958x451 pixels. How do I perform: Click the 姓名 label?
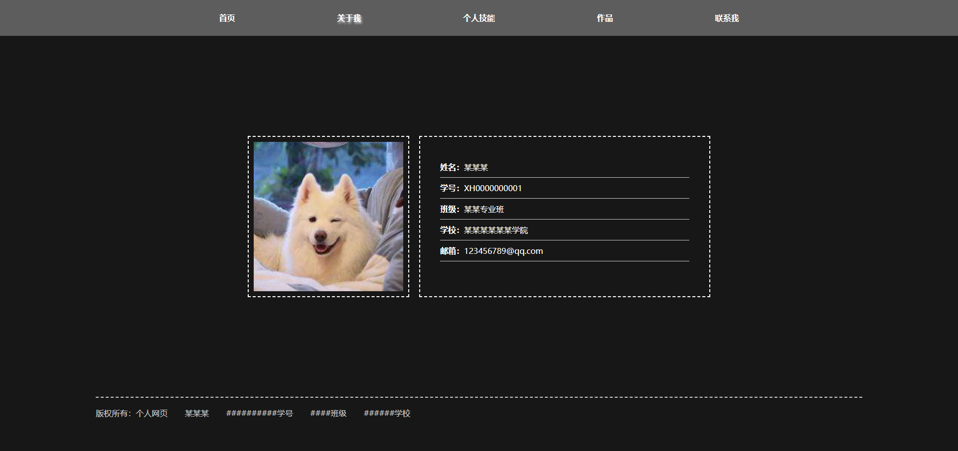[450, 167]
